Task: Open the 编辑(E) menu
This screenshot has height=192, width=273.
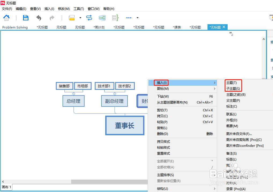Action: [x=21, y=9]
